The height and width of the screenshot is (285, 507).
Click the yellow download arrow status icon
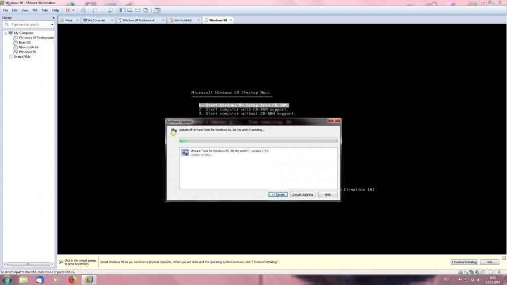[x=499, y=272]
